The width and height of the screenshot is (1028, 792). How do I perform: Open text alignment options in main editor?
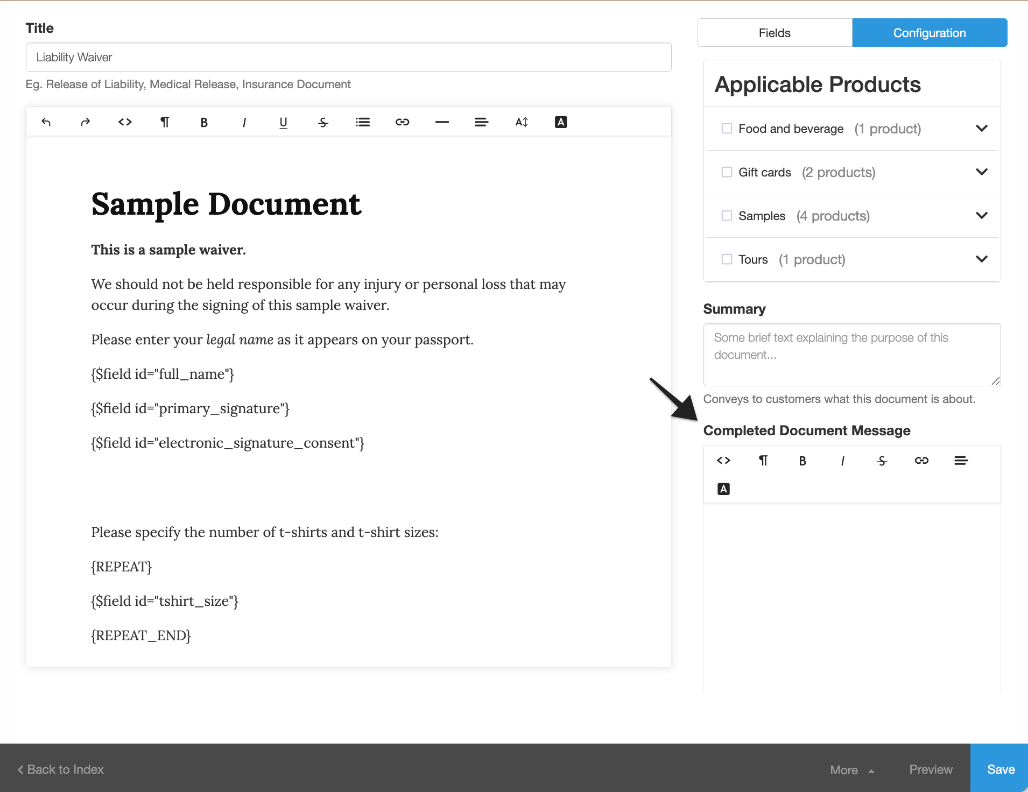pos(482,122)
